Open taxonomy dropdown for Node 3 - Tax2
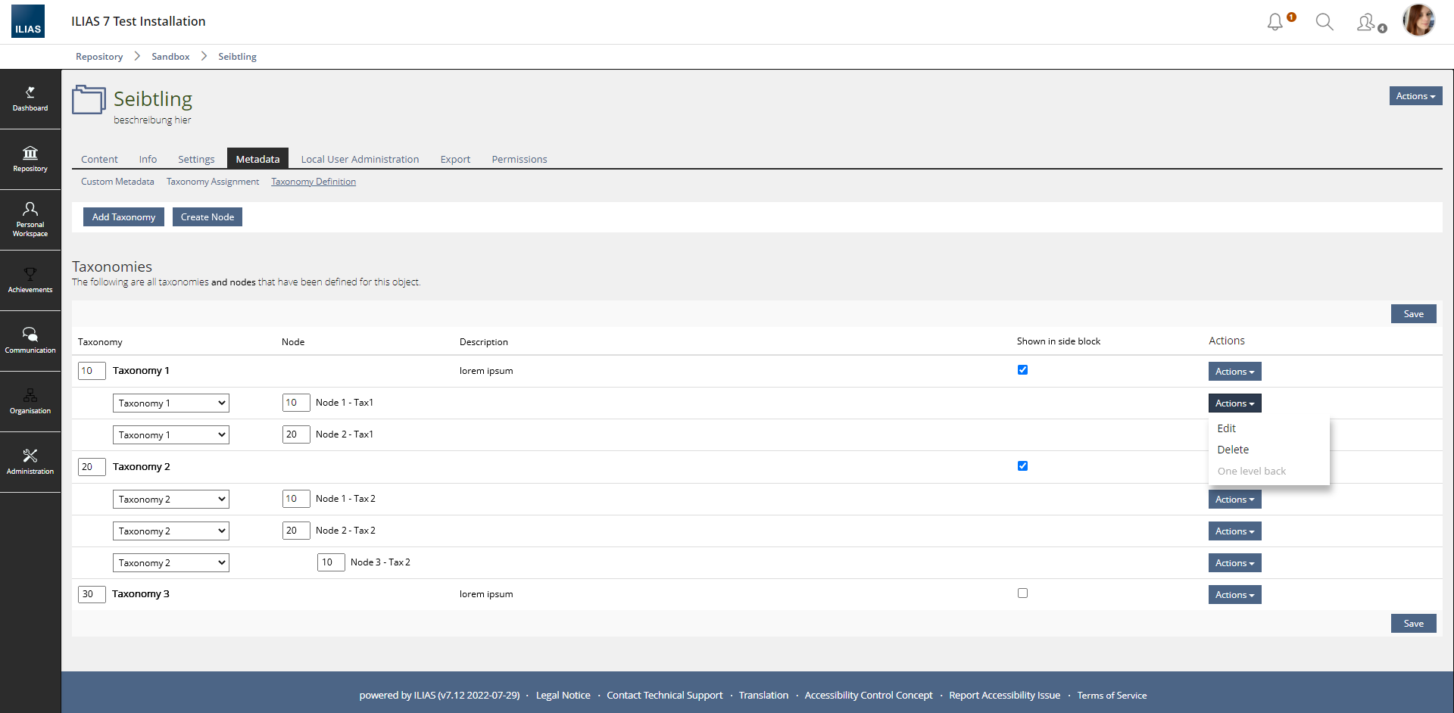Image resolution: width=1454 pixels, height=713 pixels. tap(171, 563)
